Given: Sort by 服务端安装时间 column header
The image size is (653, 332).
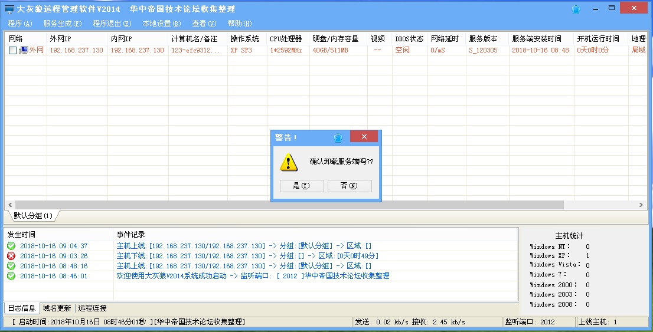Looking at the screenshot, I should tap(541, 39).
